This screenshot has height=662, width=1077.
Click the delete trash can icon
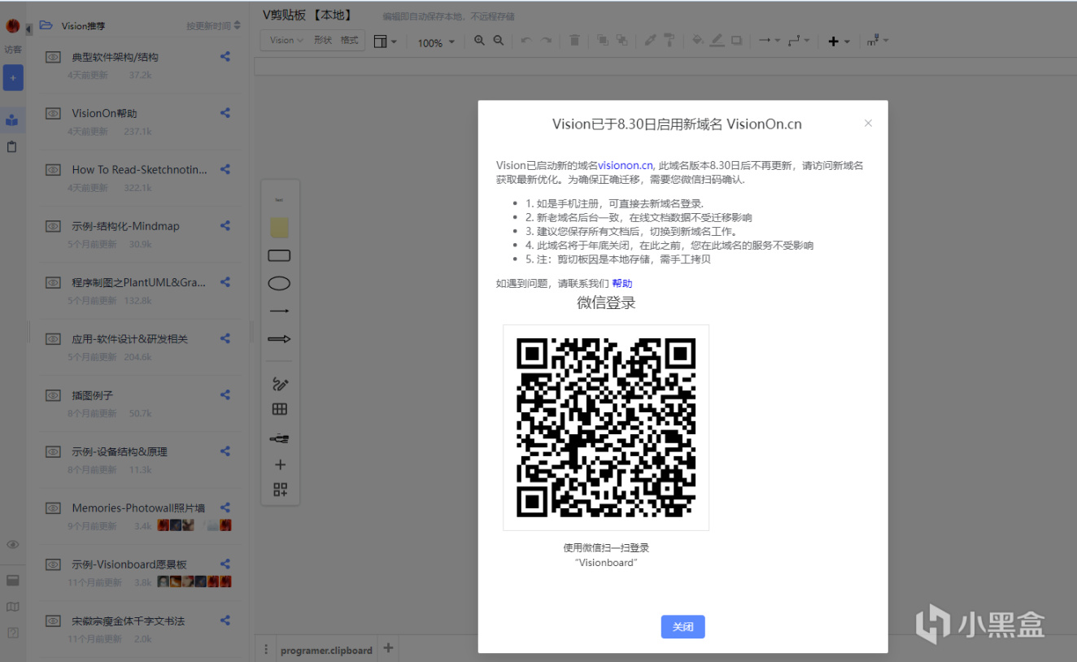point(574,41)
